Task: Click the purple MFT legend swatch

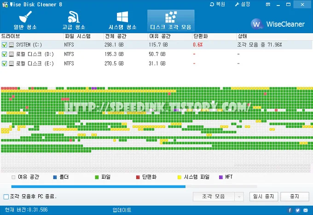Action: (221, 177)
